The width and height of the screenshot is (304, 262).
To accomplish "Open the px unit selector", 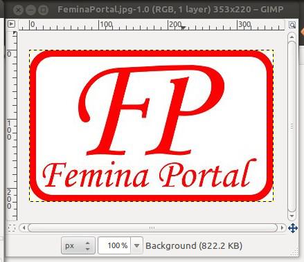I will click(x=78, y=245).
